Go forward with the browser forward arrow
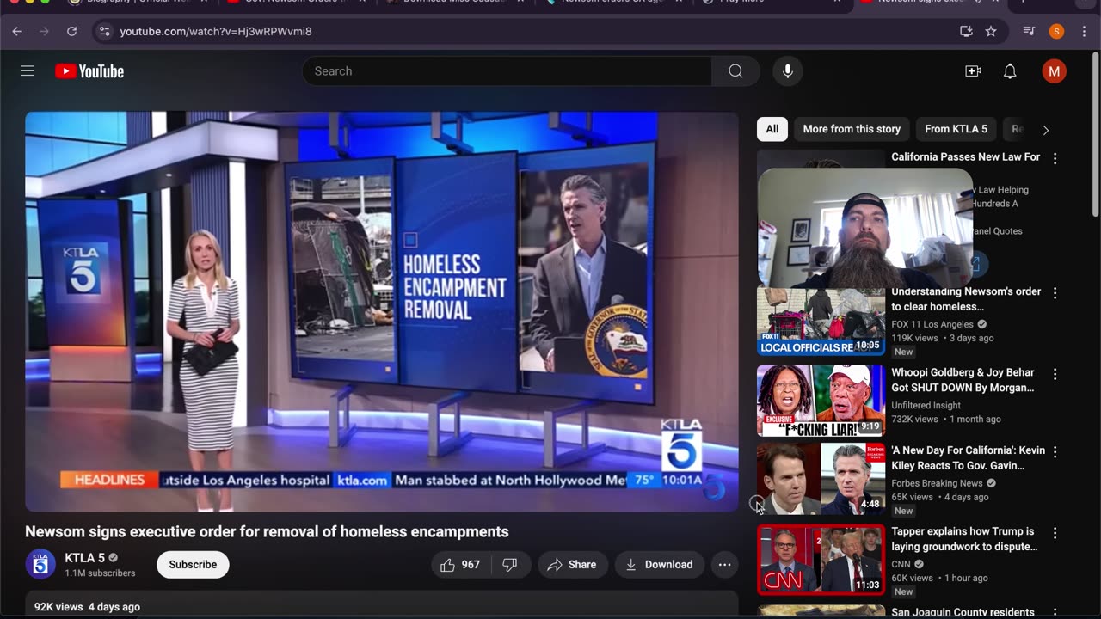The width and height of the screenshot is (1101, 619). coord(44,31)
